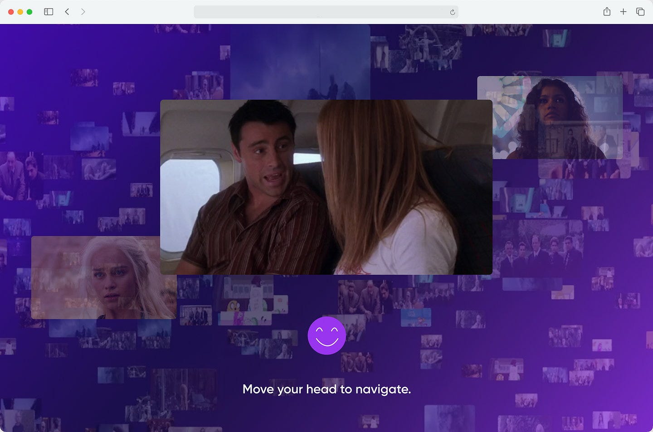Show the tab overview icon

640,12
